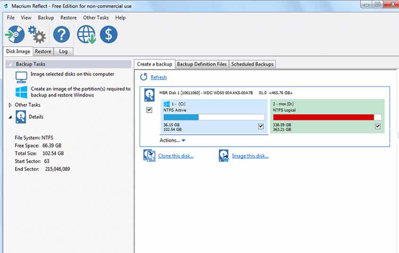The width and height of the screenshot is (399, 253).
Task: Open the Backup menu
Action: click(46, 17)
